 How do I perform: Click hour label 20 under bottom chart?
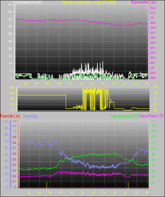126,192
